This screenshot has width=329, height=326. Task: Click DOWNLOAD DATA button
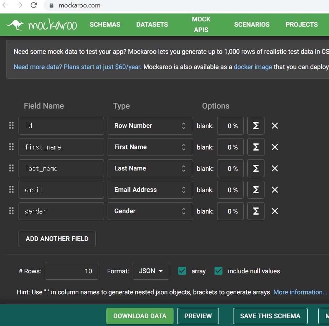click(140, 316)
